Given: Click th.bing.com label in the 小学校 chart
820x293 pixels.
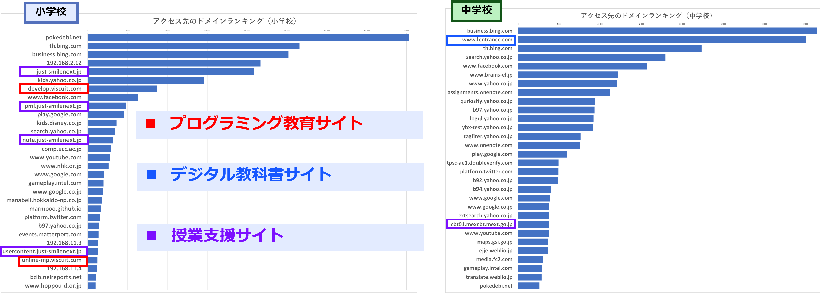Looking at the screenshot, I should click(65, 46).
